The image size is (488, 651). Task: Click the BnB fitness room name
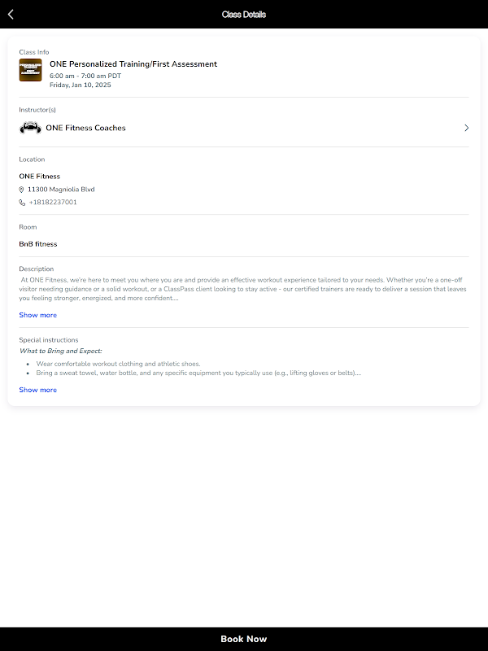(x=38, y=244)
